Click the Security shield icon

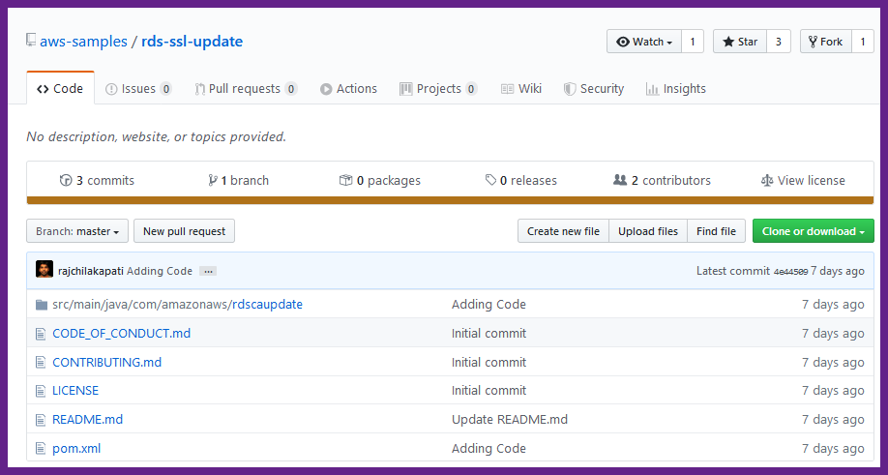coord(570,89)
